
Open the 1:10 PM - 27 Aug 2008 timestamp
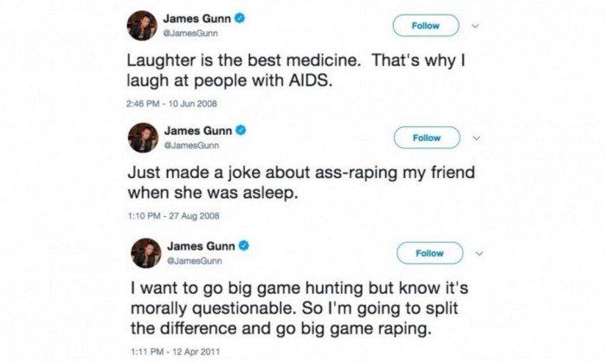[174, 216]
